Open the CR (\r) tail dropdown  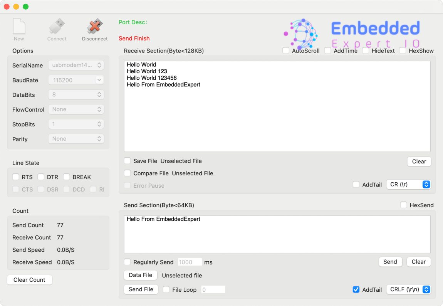(x=409, y=184)
